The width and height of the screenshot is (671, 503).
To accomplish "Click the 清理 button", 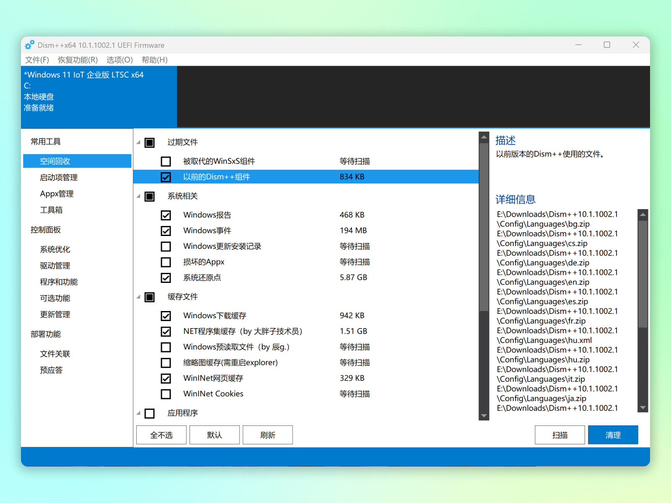I will 613,435.
